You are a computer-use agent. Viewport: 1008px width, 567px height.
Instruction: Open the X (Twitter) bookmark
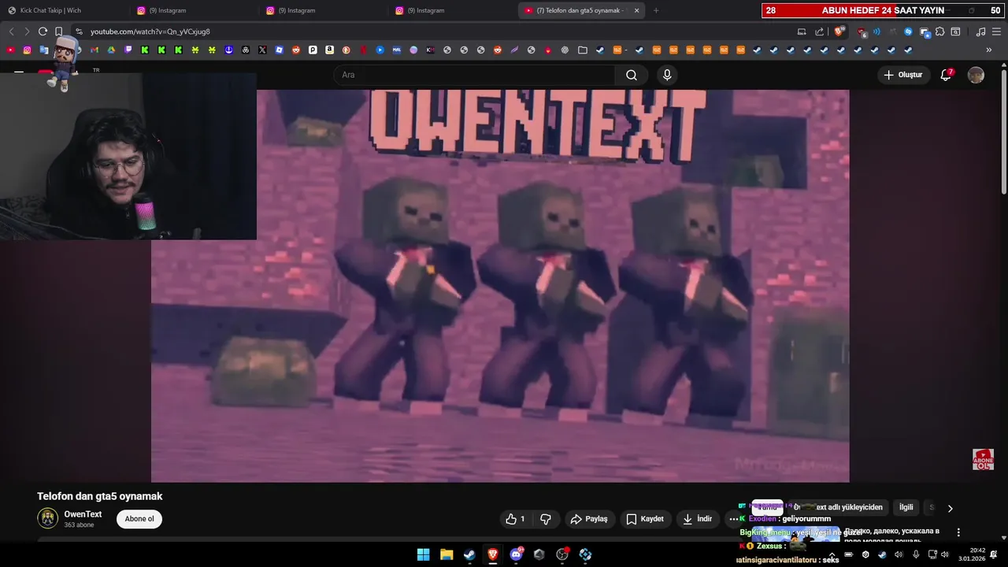(262, 50)
